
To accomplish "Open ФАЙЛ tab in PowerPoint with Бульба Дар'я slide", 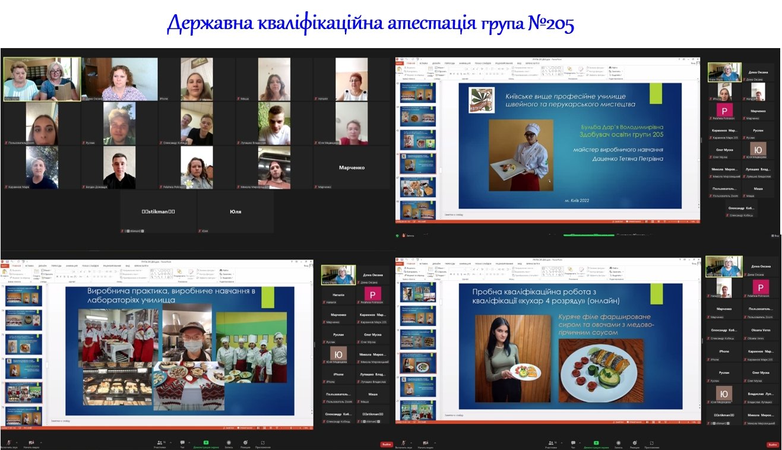I will (400, 63).
